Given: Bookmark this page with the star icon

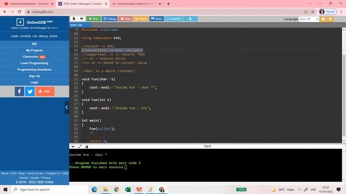Looking at the screenshot, I should click(x=312, y=12).
